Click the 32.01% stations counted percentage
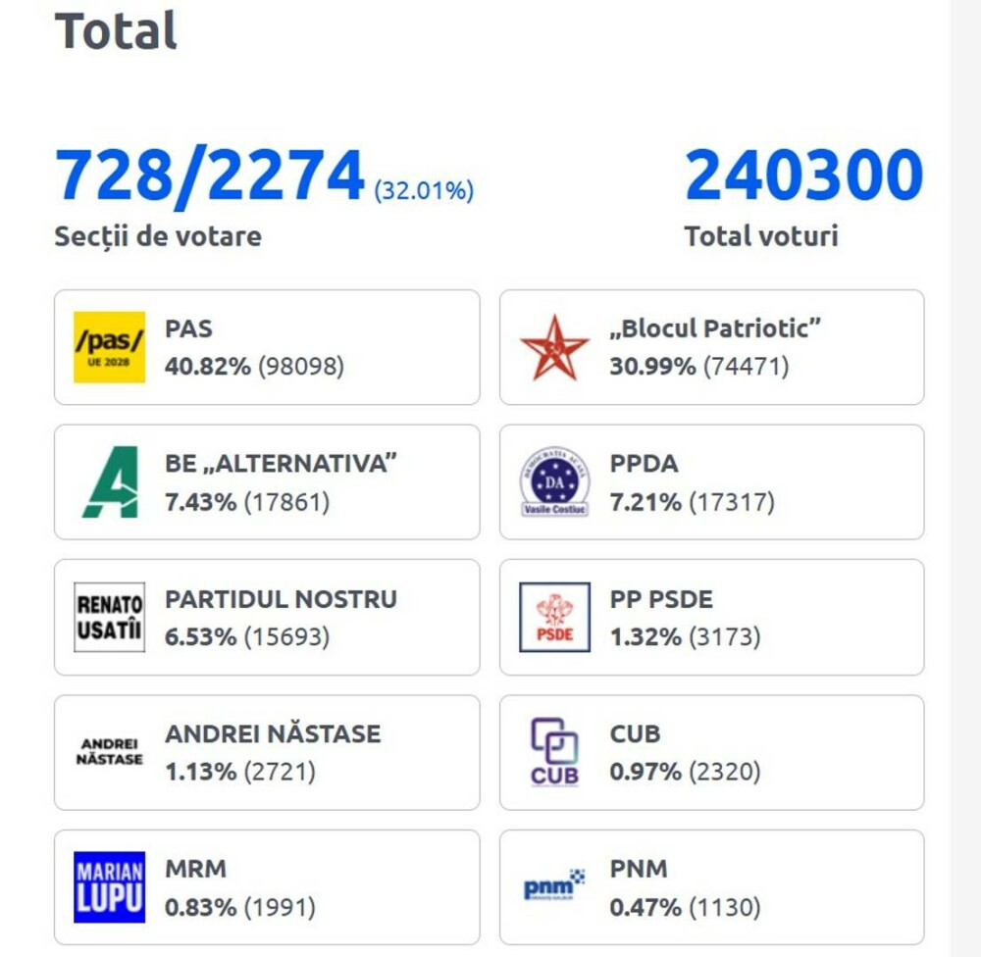 [x=424, y=190]
